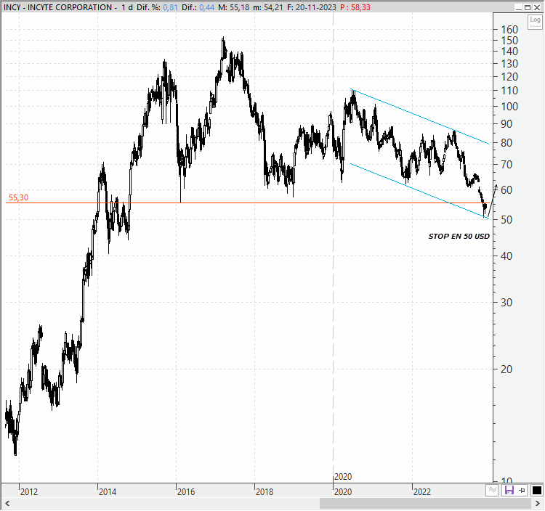Click the m: 54,21 minimum value

[x=268, y=7]
